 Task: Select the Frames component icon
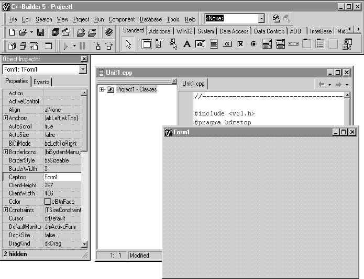pos(147,44)
